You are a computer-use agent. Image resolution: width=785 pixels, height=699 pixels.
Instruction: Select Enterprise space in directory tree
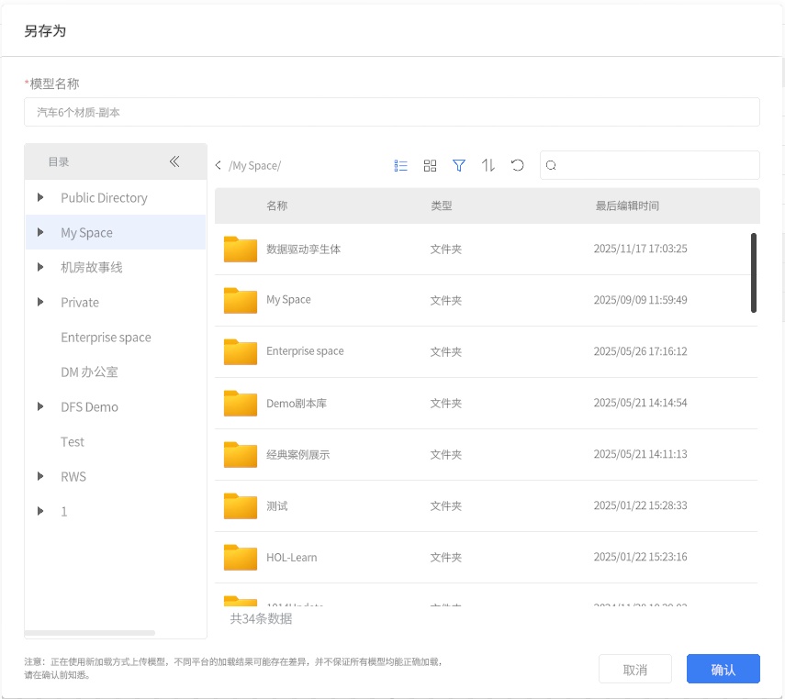106,338
